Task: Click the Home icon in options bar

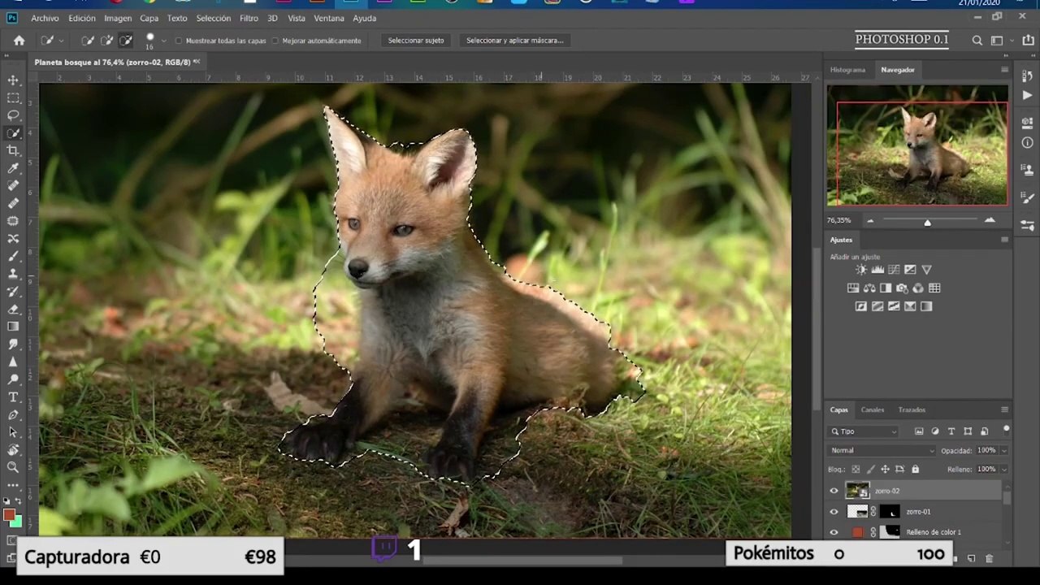Action: pyautogui.click(x=19, y=41)
